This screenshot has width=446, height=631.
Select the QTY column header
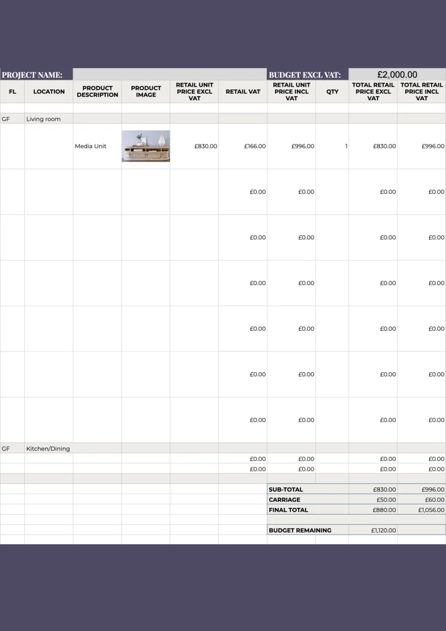click(332, 91)
